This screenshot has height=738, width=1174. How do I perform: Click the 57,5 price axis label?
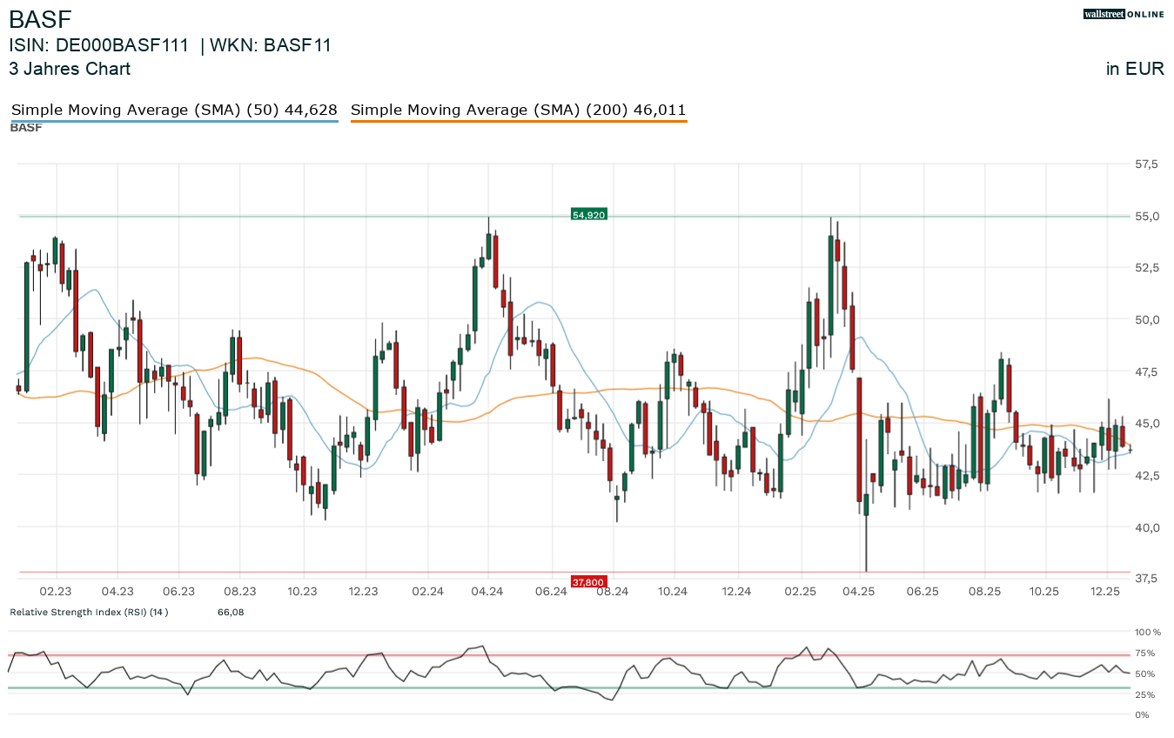pyautogui.click(x=1147, y=164)
